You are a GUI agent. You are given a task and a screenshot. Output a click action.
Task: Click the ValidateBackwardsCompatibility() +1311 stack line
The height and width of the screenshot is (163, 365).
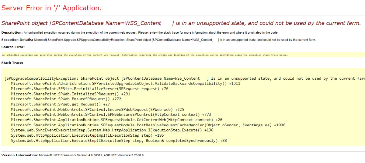[126, 84]
